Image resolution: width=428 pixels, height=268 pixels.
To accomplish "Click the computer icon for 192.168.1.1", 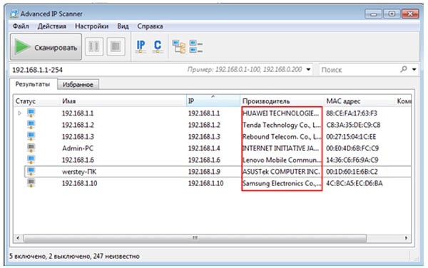I will click(31, 113).
